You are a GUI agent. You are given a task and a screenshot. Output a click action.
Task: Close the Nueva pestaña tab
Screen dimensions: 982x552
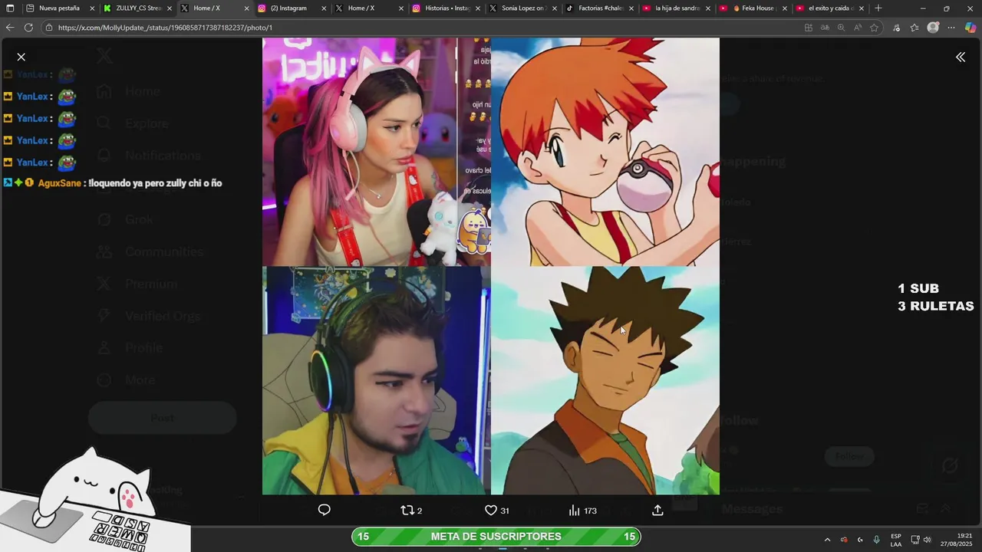[x=92, y=8]
